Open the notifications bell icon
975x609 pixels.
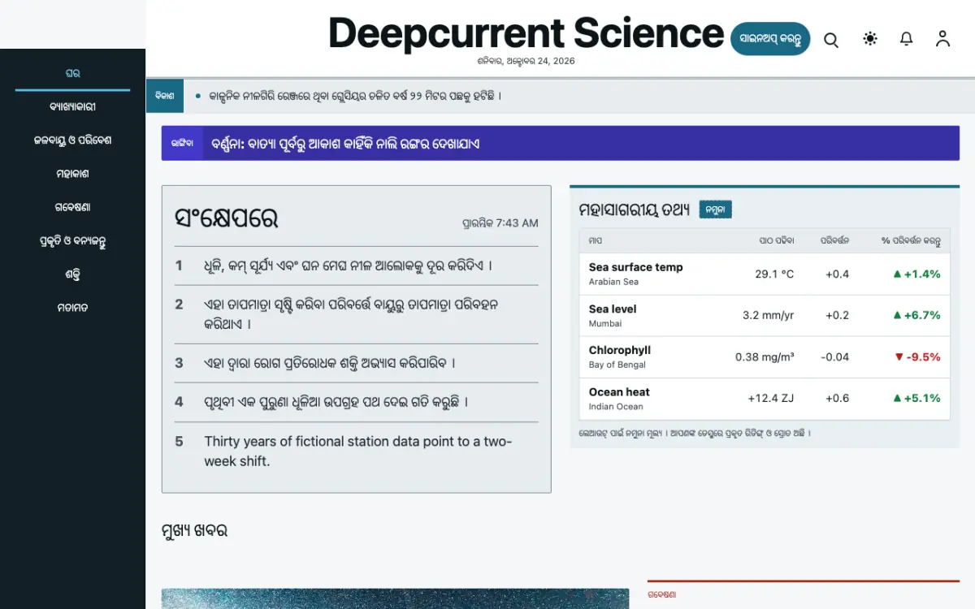[907, 39]
